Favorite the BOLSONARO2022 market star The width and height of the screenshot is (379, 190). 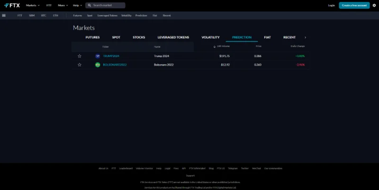point(80,65)
